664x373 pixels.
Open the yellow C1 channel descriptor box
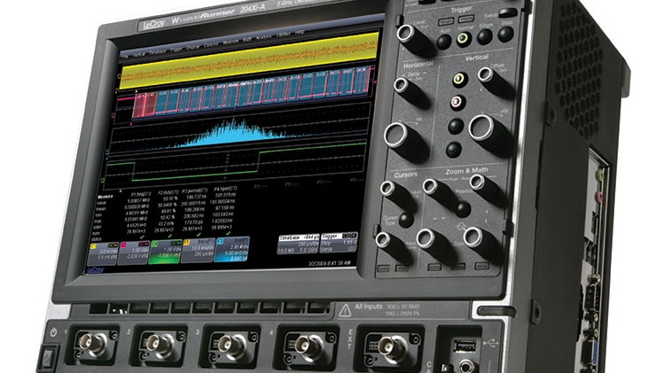[x=103, y=253]
